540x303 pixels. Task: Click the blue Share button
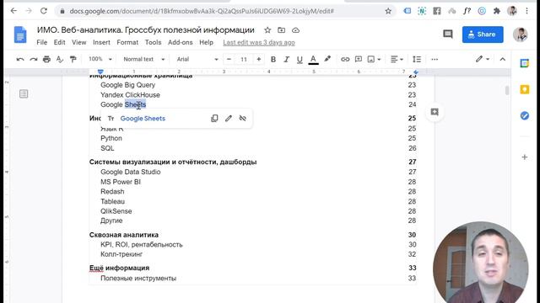[x=483, y=35]
